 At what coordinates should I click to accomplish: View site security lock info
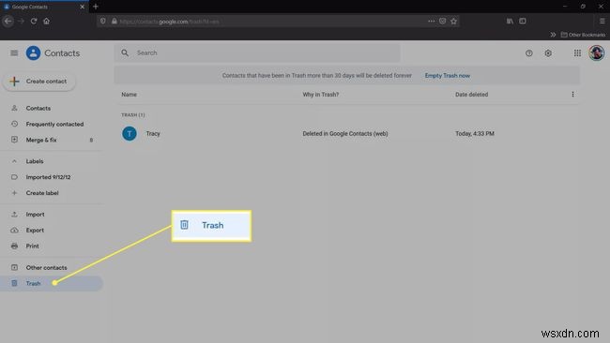[114, 21]
